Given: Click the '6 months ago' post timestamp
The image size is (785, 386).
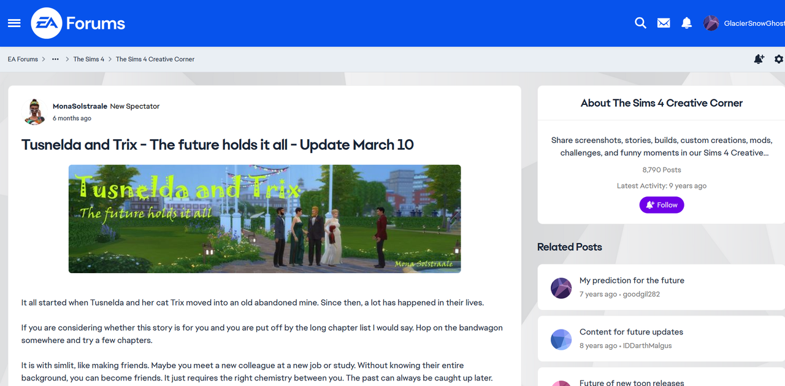Looking at the screenshot, I should coord(72,118).
